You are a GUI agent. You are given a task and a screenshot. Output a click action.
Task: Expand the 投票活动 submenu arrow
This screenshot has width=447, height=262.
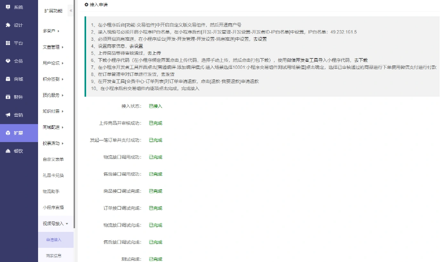62,143
